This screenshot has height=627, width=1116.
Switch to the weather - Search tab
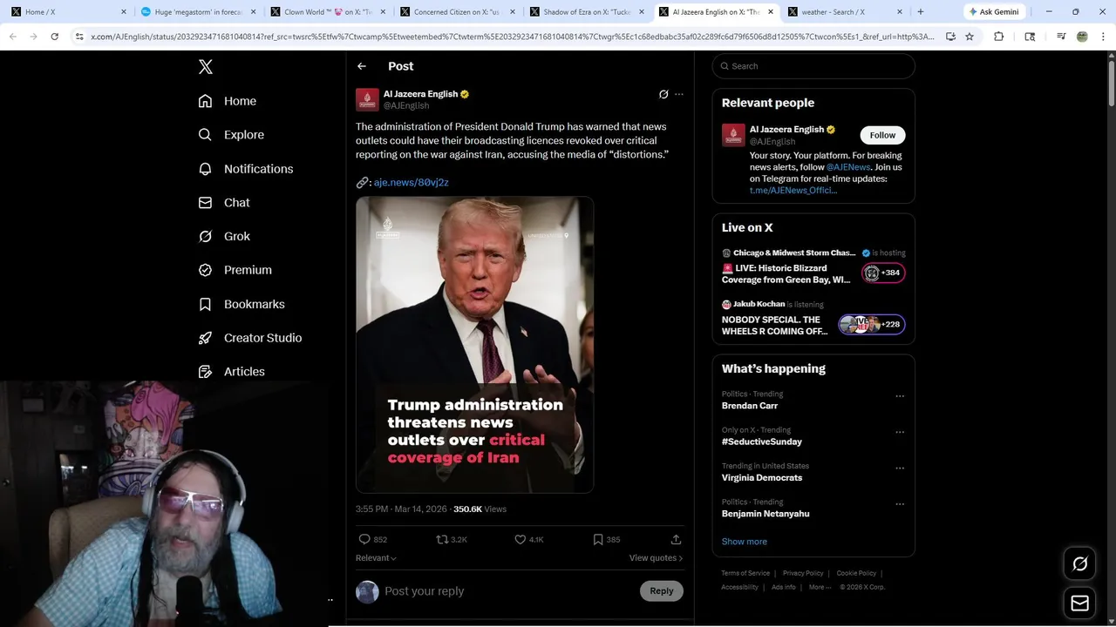pyautogui.click(x=845, y=12)
